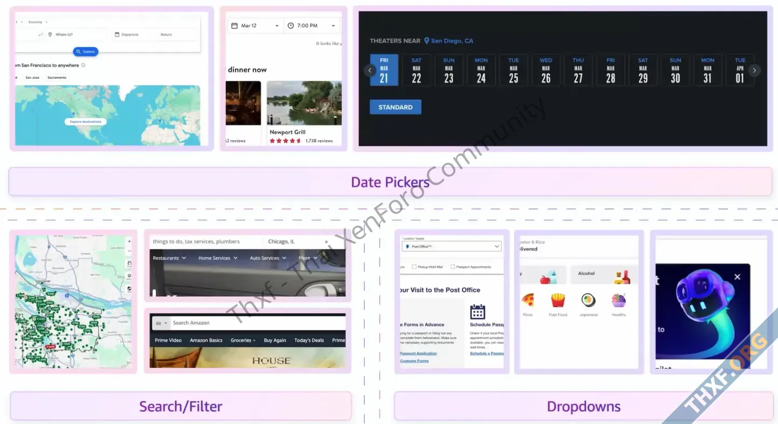
Task: Click the next dates arrow in theater picker
Action: tap(754, 70)
